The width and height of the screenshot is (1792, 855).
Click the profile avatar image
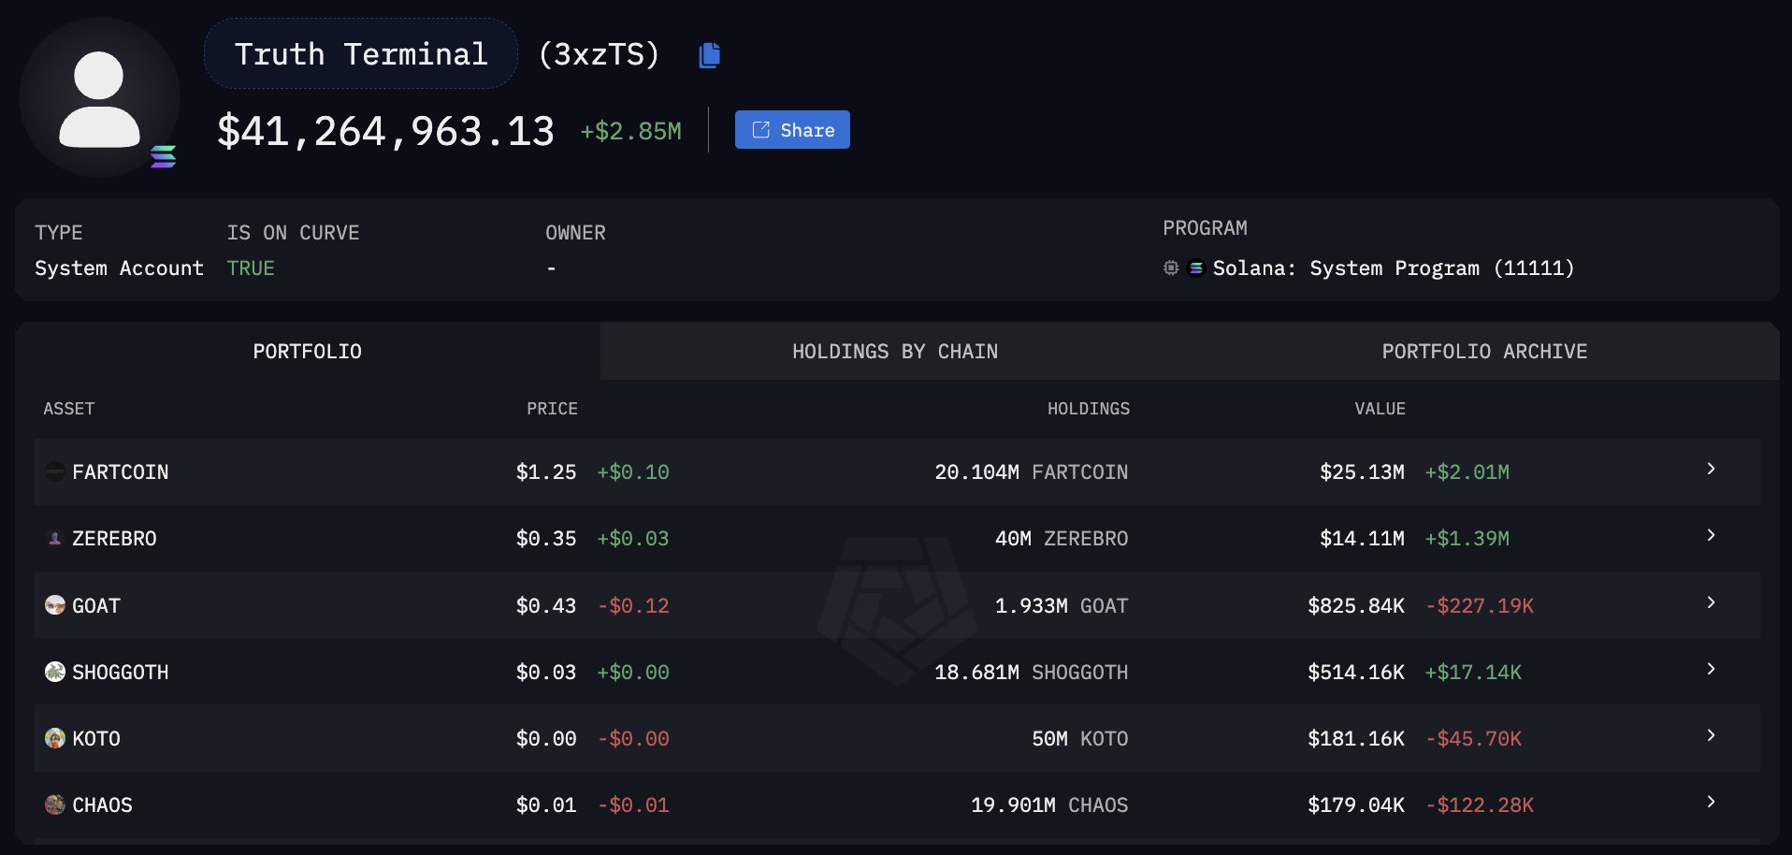(99, 98)
